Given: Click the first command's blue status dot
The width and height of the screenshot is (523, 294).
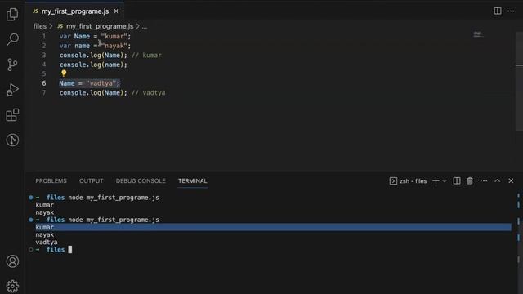Looking at the screenshot, I should click(x=31, y=198).
